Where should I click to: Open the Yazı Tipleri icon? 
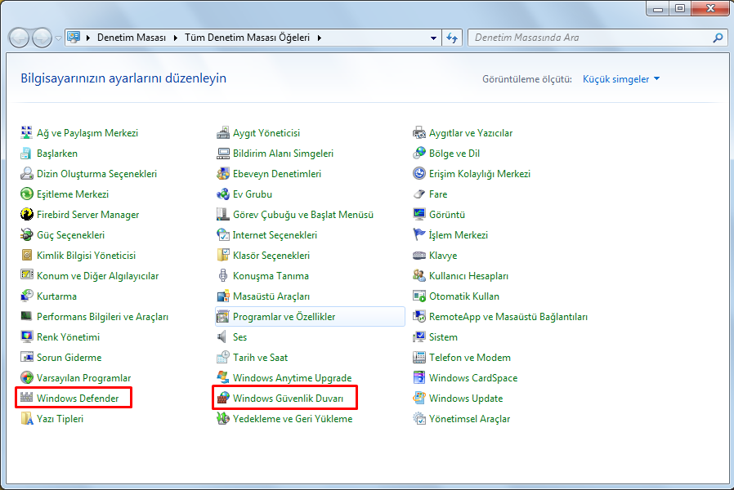pos(27,418)
